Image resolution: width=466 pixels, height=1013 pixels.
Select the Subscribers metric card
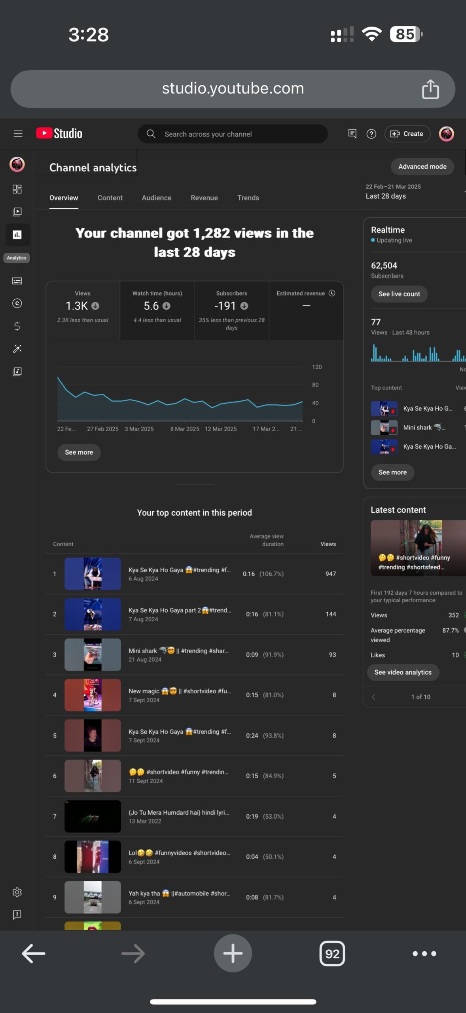tap(231, 311)
